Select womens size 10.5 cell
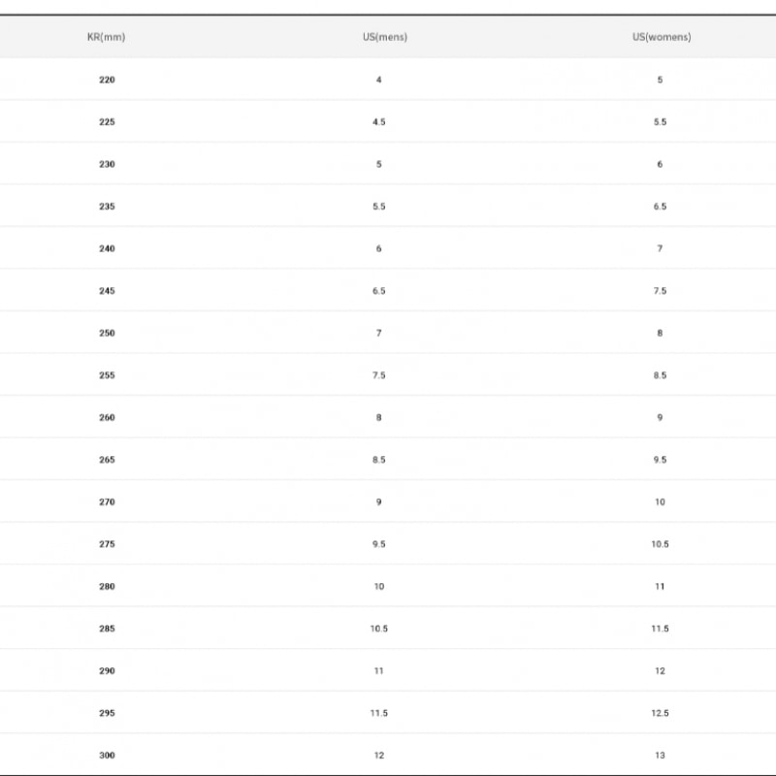This screenshot has width=776, height=776. tap(660, 544)
